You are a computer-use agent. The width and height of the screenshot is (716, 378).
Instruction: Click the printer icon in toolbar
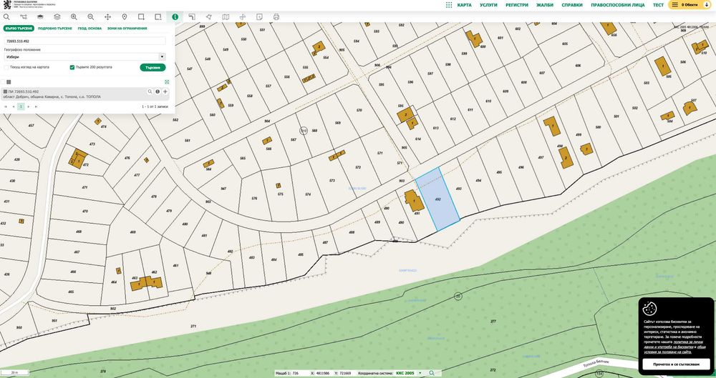click(276, 17)
